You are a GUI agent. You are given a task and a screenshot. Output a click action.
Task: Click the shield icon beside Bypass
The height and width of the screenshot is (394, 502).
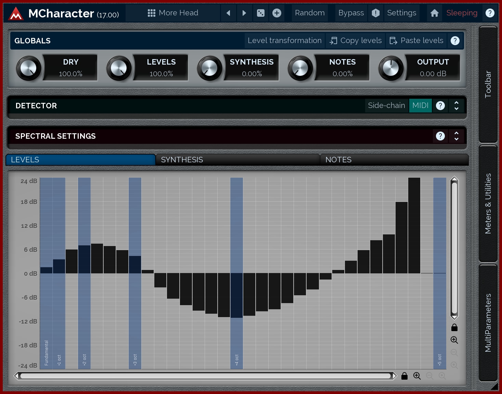(376, 13)
